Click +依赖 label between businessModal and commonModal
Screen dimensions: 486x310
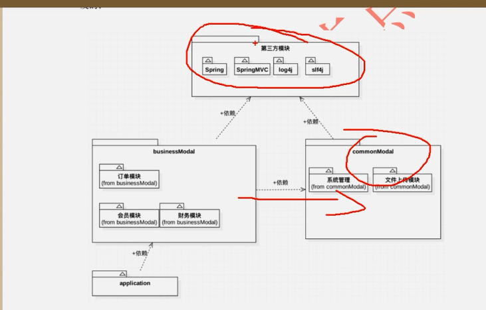point(281,183)
